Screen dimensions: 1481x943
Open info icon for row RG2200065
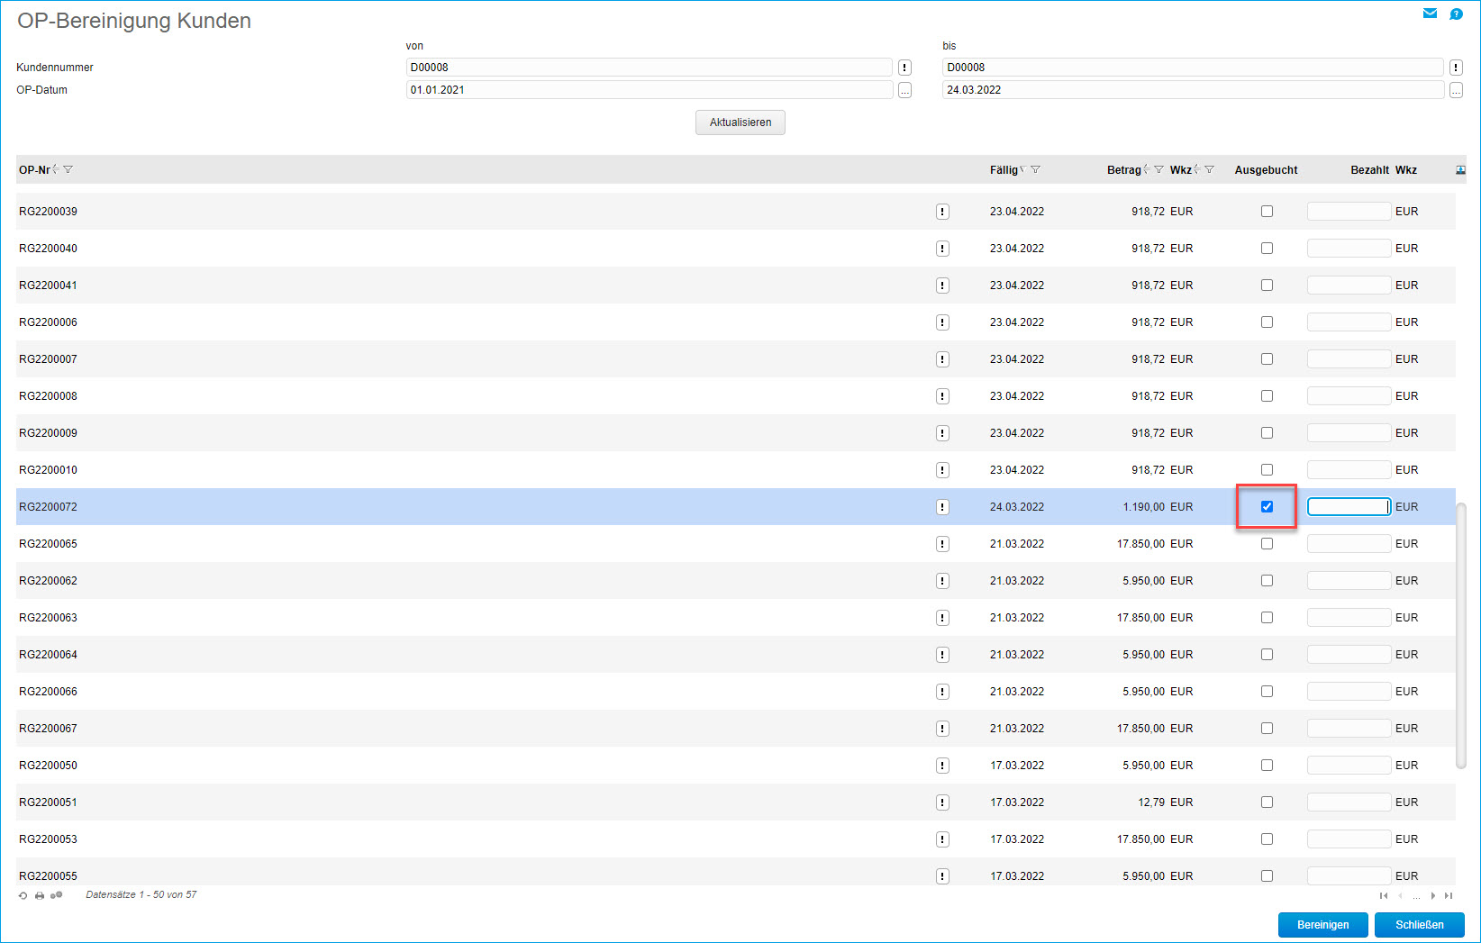[942, 544]
